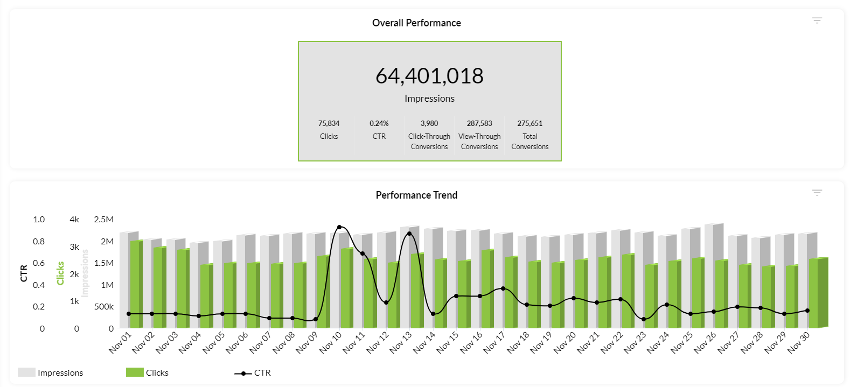Toggle the Clicks series legend label
Viewport: 850px width, 387px height.
click(x=157, y=373)
